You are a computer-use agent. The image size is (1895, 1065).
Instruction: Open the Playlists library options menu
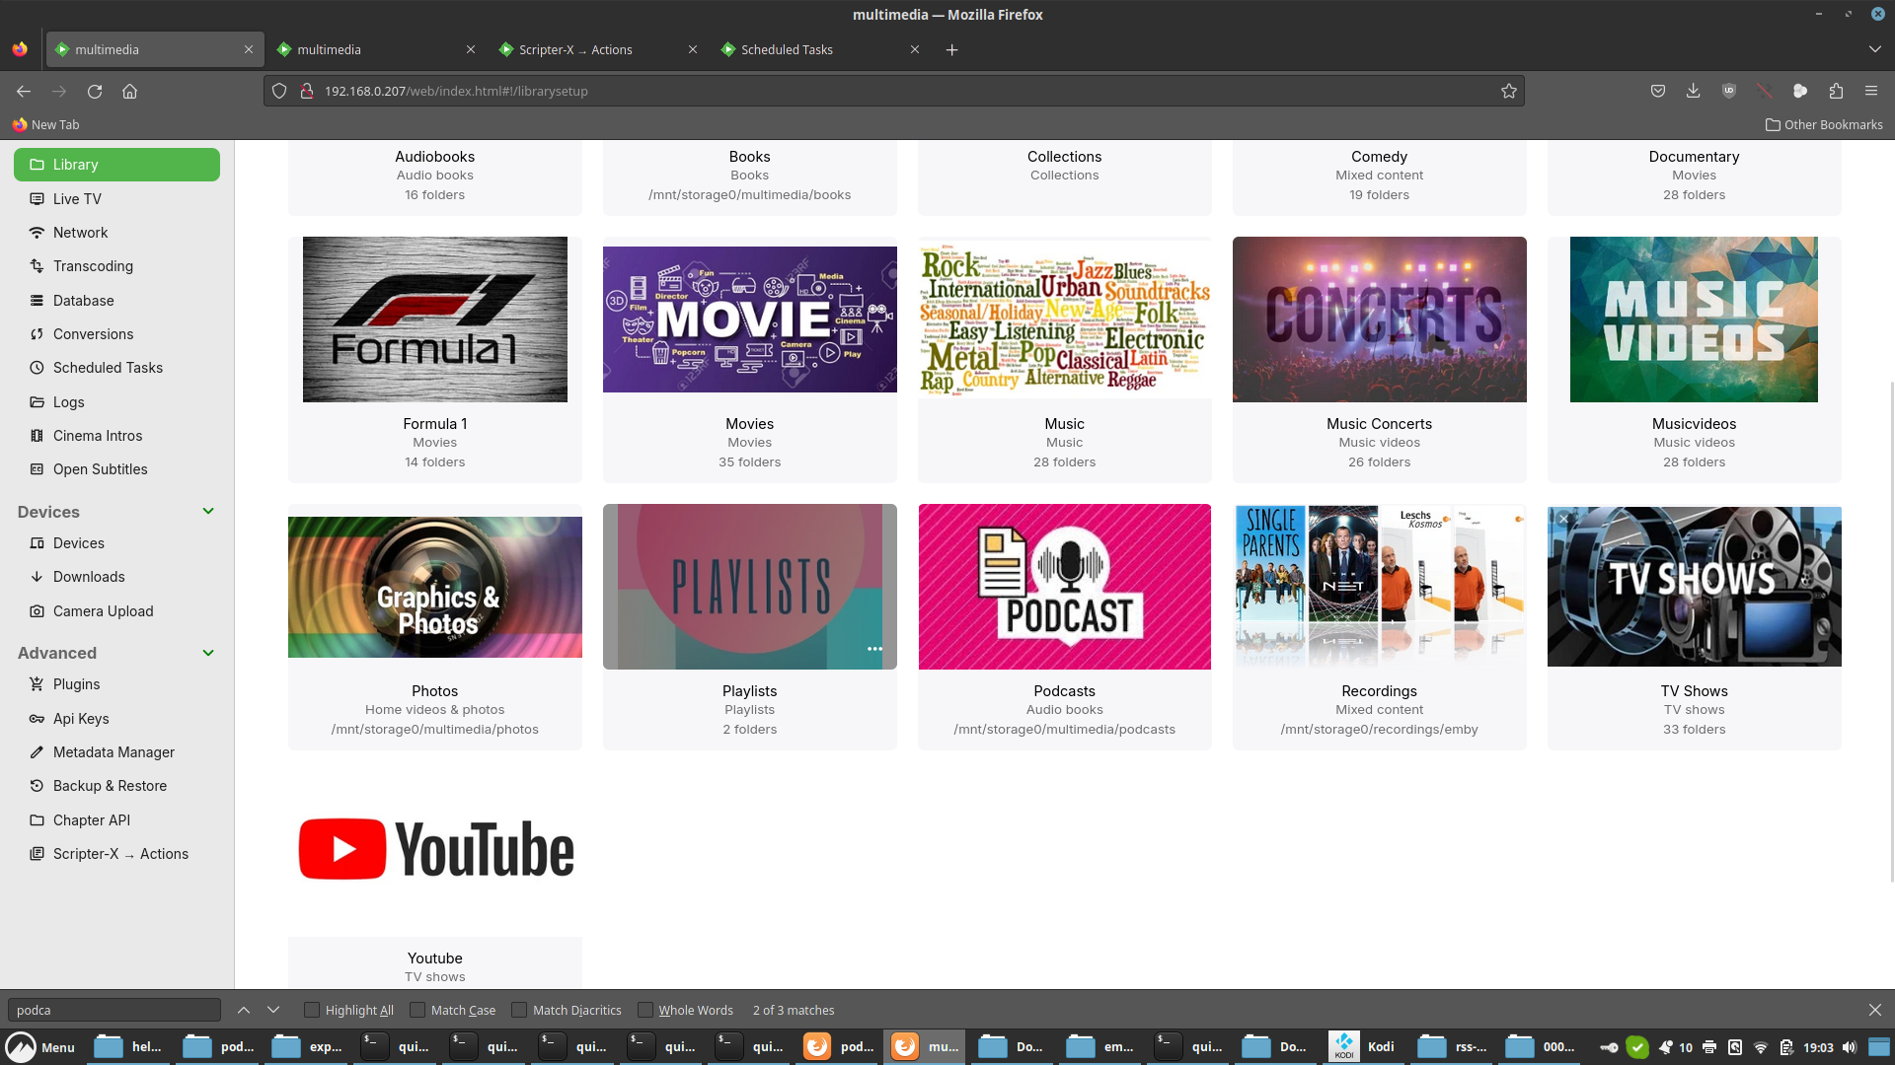(x=874, y=648)
